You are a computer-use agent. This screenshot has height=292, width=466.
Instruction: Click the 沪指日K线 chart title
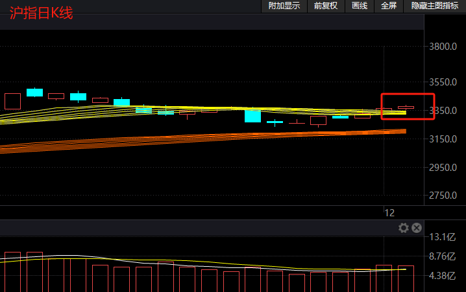click(x=41, y=13)
